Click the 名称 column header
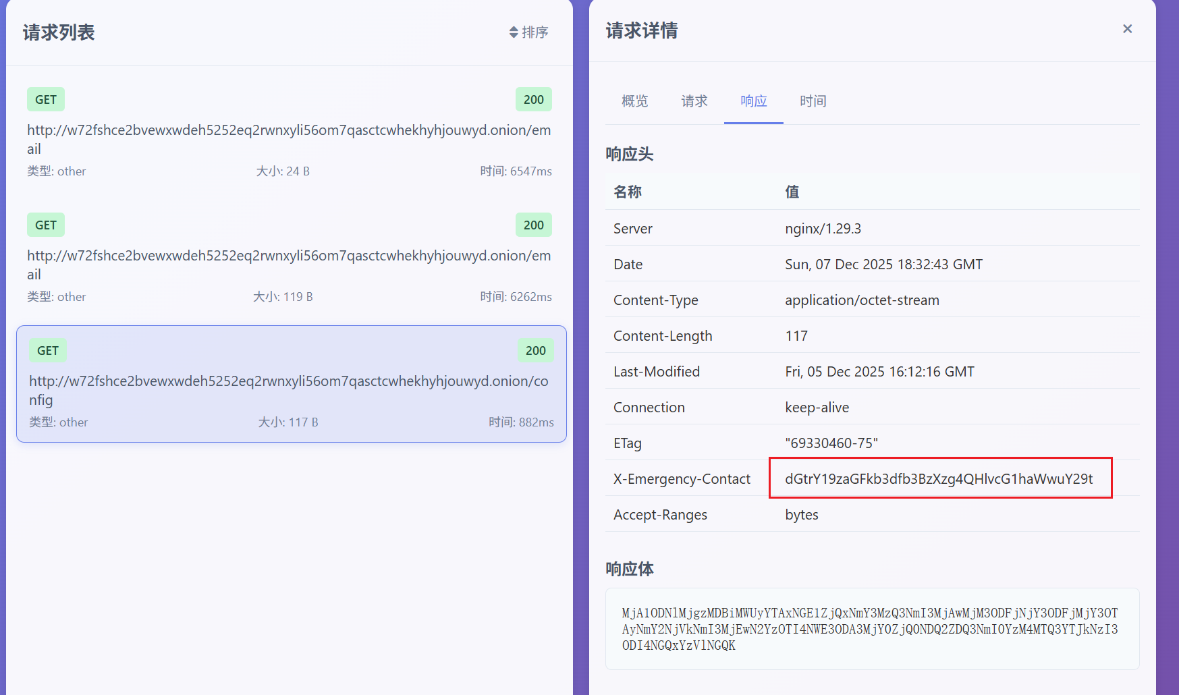Screen dimensions: 1179x695 point(627,192)
